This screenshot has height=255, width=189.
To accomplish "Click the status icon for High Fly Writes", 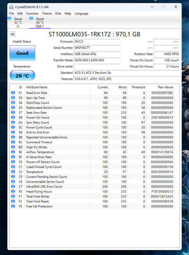I will (x=13, y=147).
